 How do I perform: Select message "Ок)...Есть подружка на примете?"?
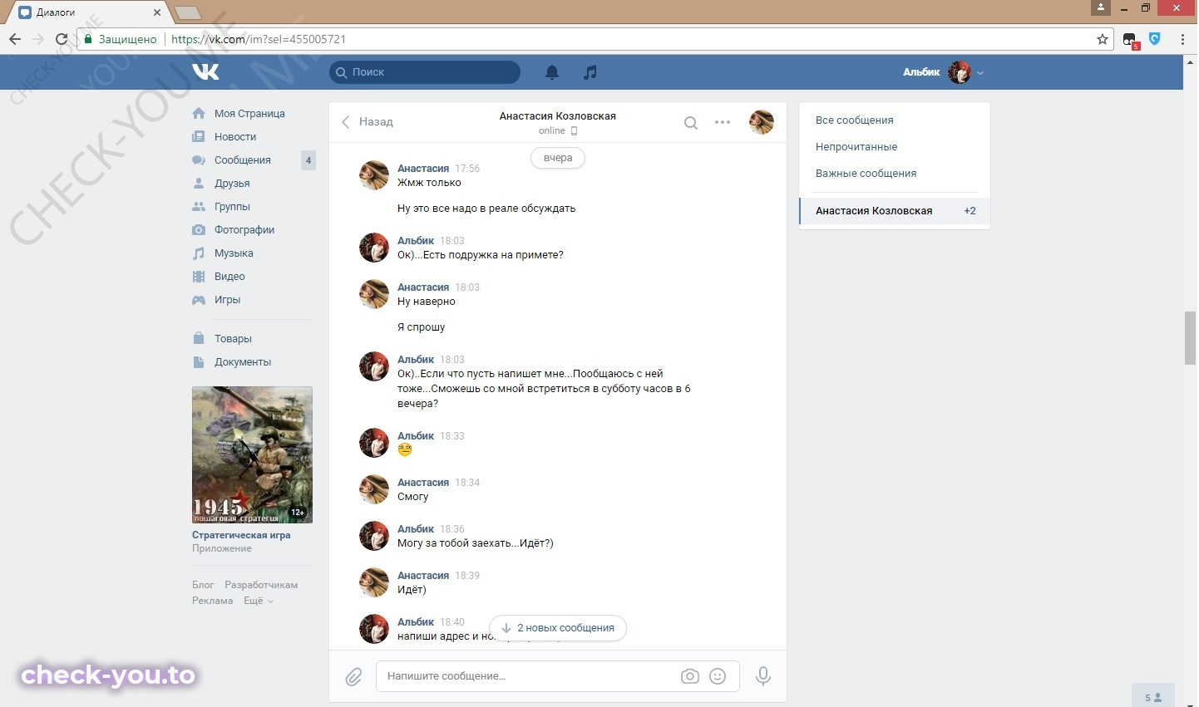pos(481,255)
